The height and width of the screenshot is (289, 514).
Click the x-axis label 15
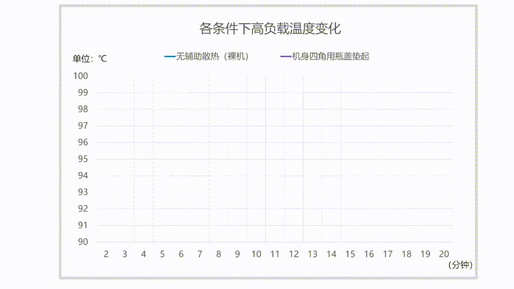[x=350, y=254]
